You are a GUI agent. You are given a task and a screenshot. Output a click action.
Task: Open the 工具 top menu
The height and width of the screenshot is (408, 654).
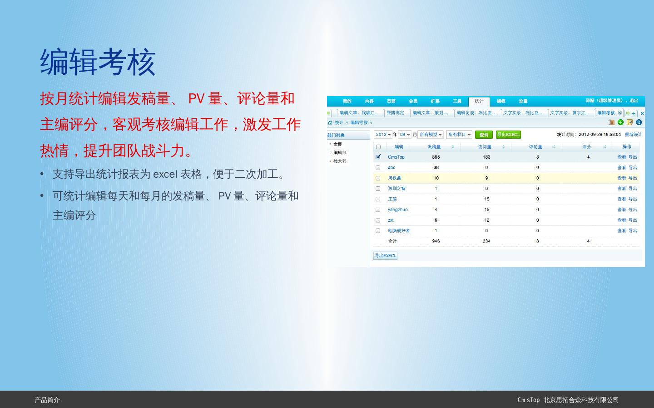(x=457, y=101)
